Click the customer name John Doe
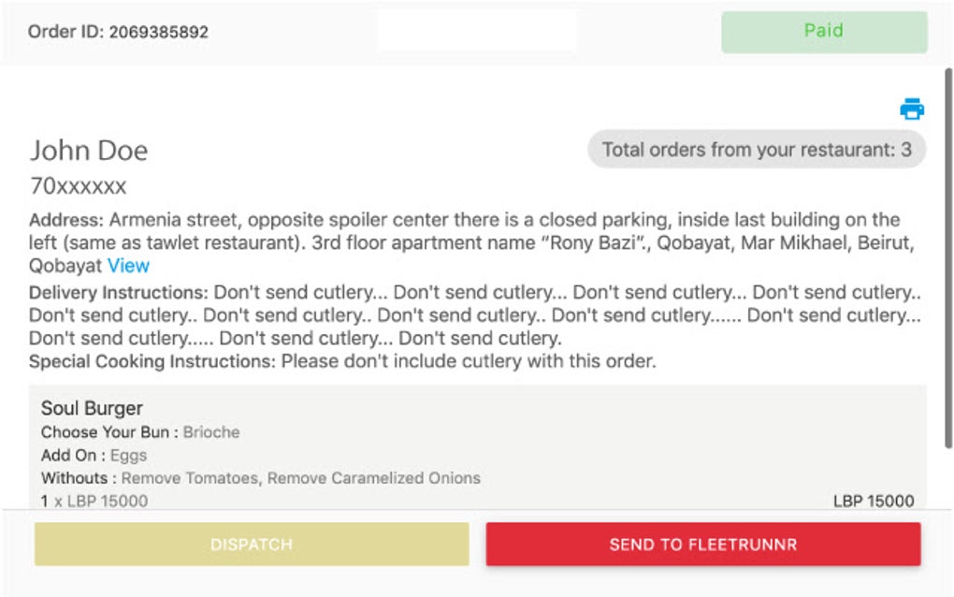The image size is (954, 597). tap(89, 151)
